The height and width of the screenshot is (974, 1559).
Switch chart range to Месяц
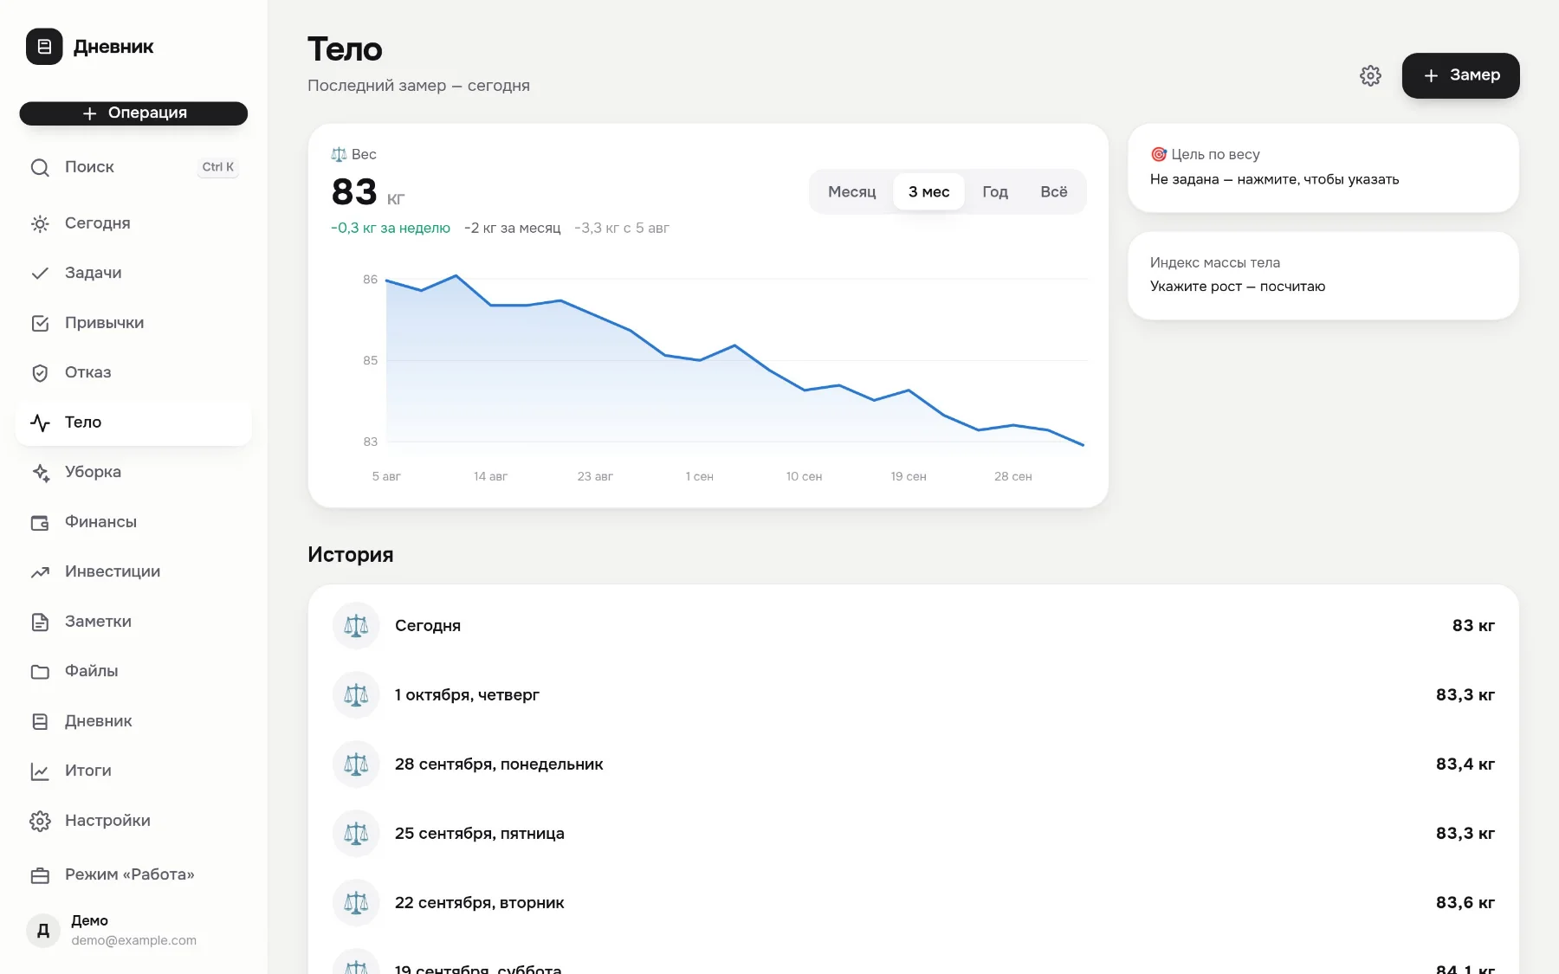pos(851,191)
